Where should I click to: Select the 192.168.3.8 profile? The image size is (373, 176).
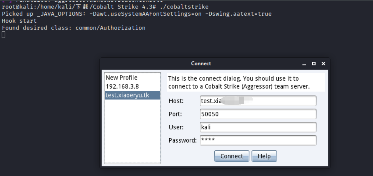click(132, 86)
